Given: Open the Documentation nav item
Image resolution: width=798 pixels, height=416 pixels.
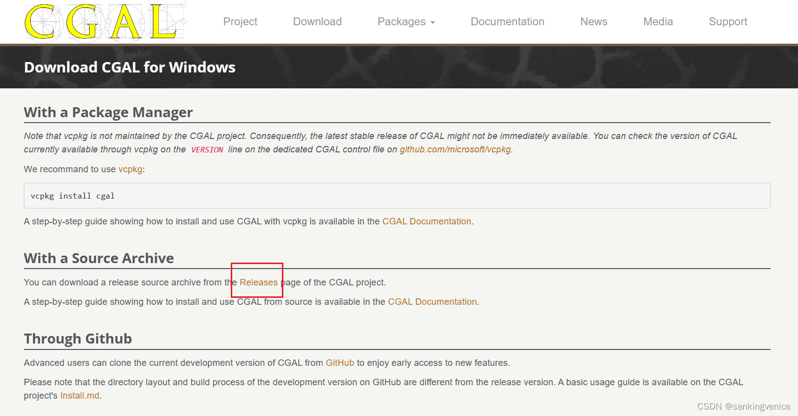Looking at the screenshot, I should [x=507, y=22].
